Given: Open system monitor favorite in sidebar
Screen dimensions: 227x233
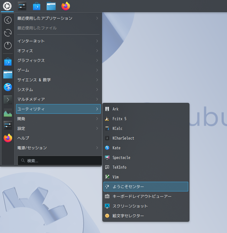Looking at the screenshot, I should (8, 113).
